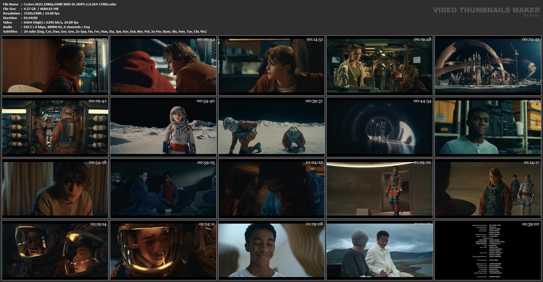Select the thumbnail at 00:39:37
The height and width of the screenshot is (282, 543).
point(271,127)
